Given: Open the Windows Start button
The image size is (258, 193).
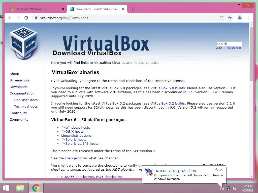Looking at the screenshot, I should click(x=6, y=188).
